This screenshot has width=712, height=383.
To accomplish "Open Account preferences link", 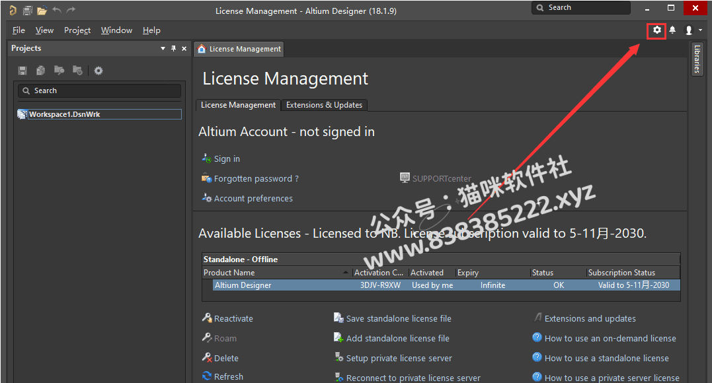I will pos(253,198).
